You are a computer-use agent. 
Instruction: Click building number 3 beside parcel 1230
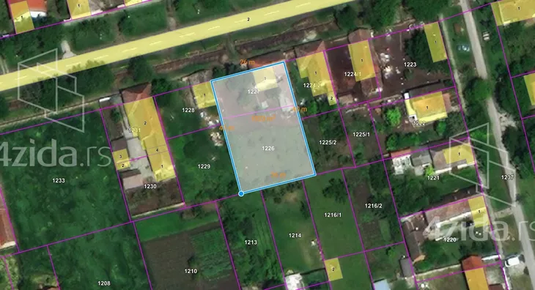pos(120,157)
